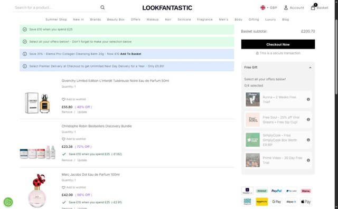The height and width of the screenshot is (209, 338).
Task: Click the LOOKFANTASTIC logo
Action: 167,8
